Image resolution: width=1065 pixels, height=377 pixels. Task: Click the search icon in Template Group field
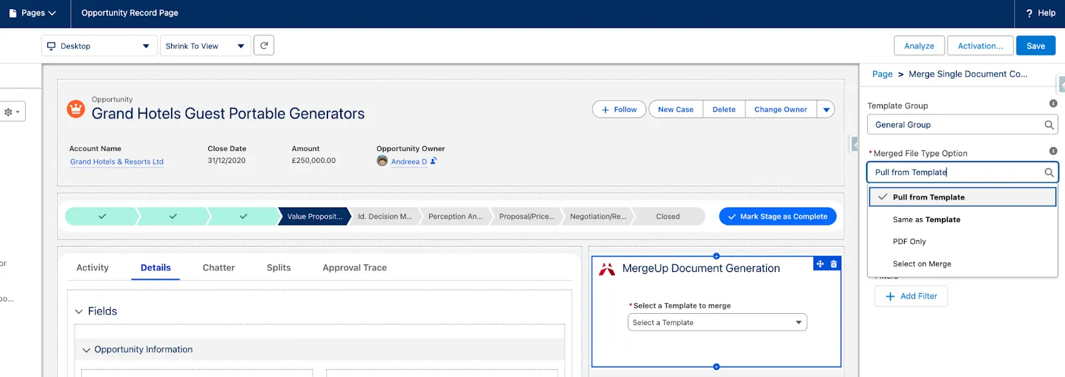1049,125
